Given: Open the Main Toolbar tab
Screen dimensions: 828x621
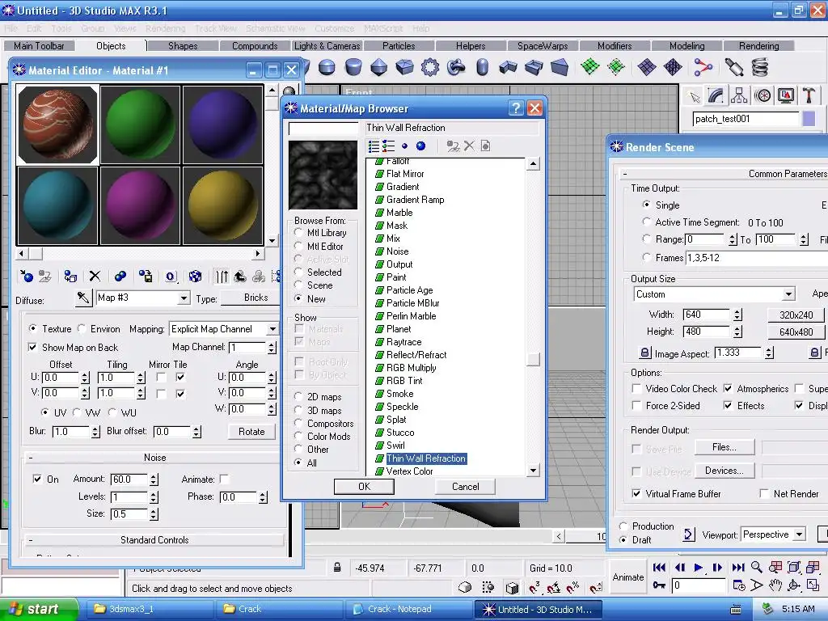Looking at the screenshot, I should click(x=39, y=46).
